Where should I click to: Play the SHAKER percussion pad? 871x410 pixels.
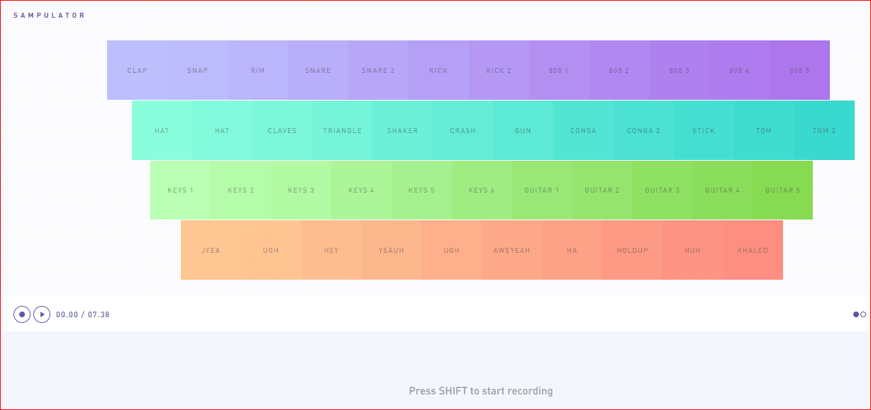(402, 130)
